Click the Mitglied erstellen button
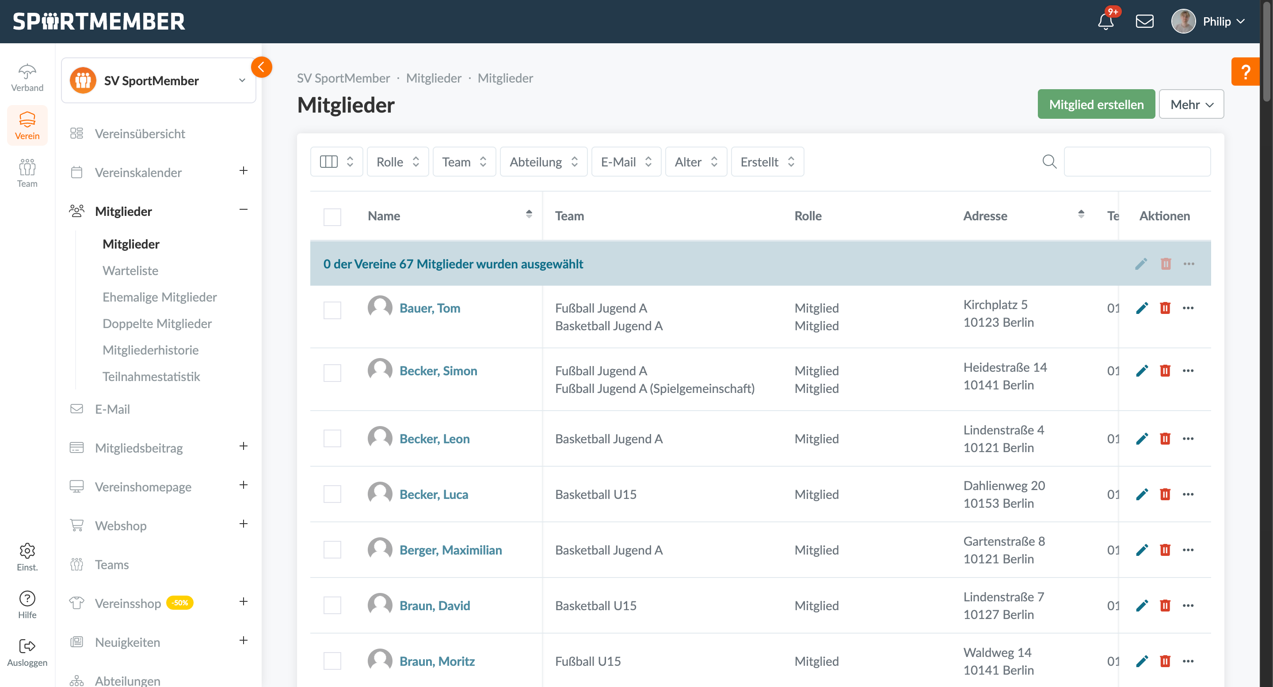This screenshot has width=1273, height=687. tap(1096, 105)
